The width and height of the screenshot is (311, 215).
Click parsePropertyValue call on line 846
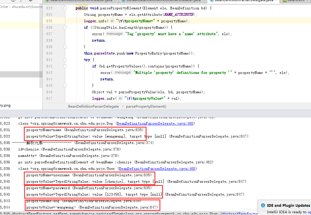(137, 92)
